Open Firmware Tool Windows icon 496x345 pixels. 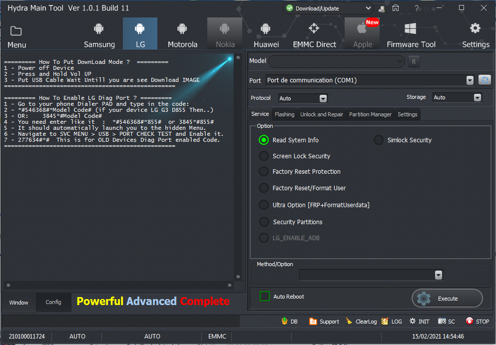click(410, 28)
